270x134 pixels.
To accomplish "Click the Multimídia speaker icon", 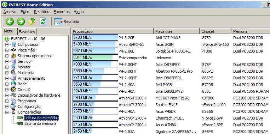I will [x=13, y=73].
